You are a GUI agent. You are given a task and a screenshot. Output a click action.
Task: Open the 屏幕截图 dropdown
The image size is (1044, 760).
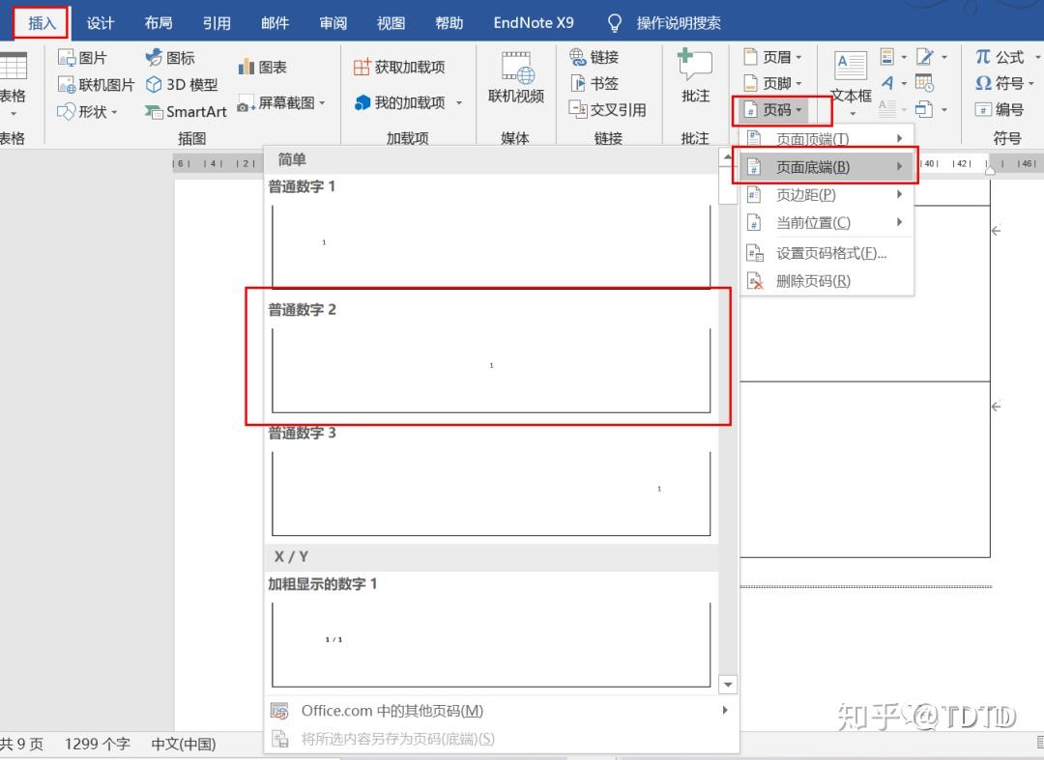tap(281, 103)
